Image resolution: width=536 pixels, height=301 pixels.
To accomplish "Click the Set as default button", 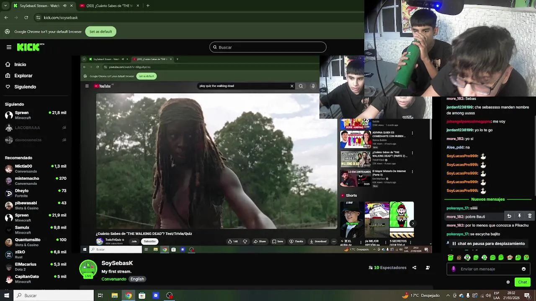I will [100, 32].
